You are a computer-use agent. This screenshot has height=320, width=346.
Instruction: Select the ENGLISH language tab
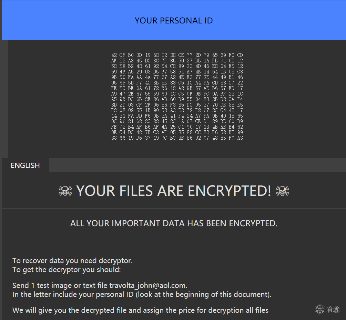pos(25,166)
